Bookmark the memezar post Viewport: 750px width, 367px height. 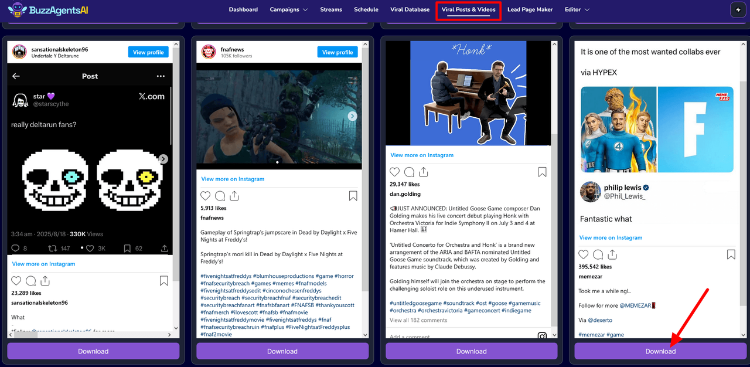coord(731,254)
